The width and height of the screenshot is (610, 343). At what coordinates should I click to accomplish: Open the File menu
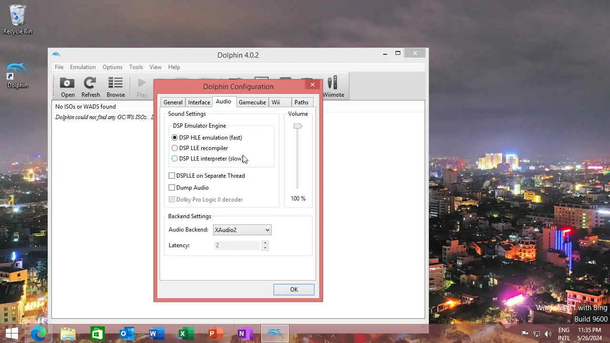59,67
